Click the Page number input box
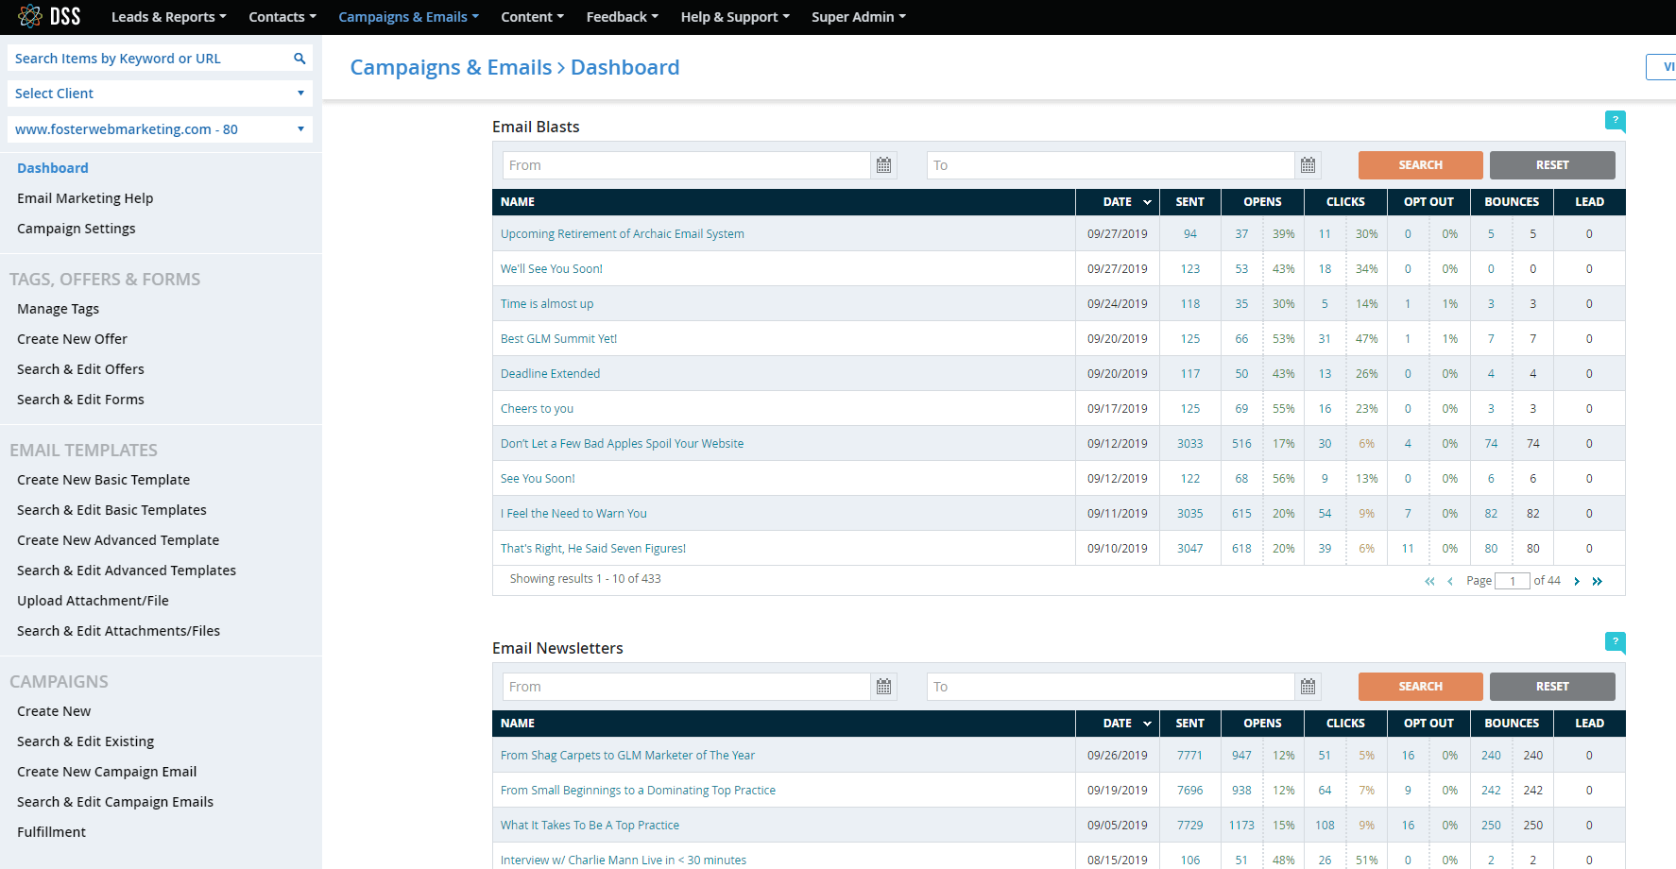 1513,581
